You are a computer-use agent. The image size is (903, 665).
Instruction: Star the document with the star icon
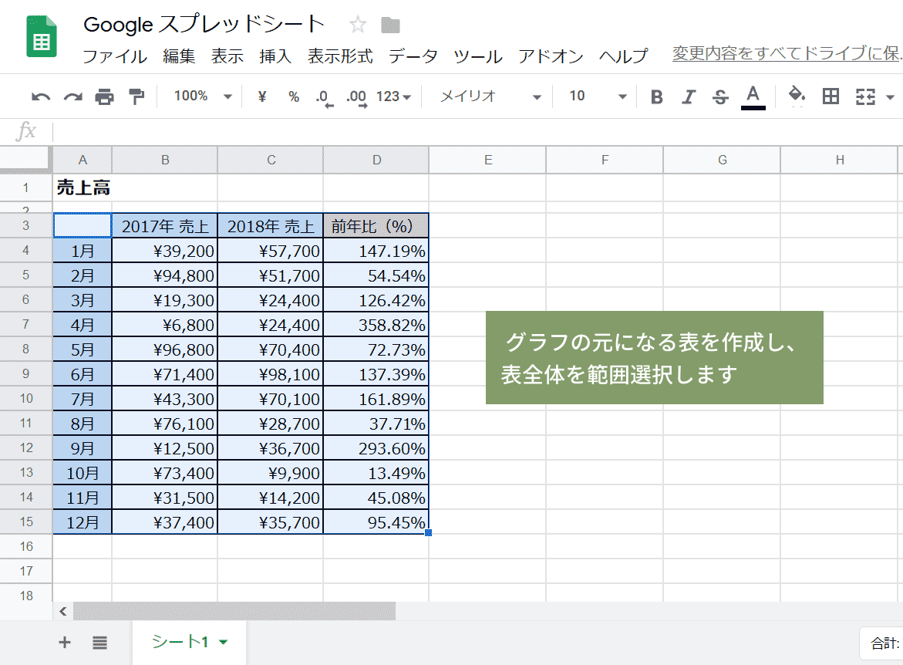pos(358,25)
